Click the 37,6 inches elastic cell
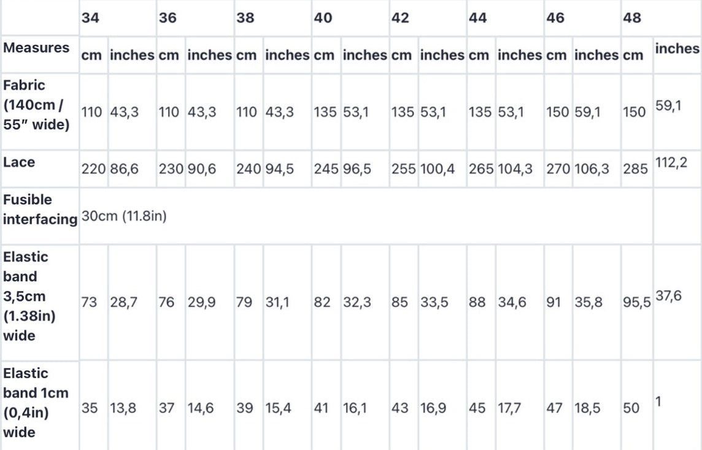Image resolution: width=702 pixels, height=450 pixels. pos(668,297)
